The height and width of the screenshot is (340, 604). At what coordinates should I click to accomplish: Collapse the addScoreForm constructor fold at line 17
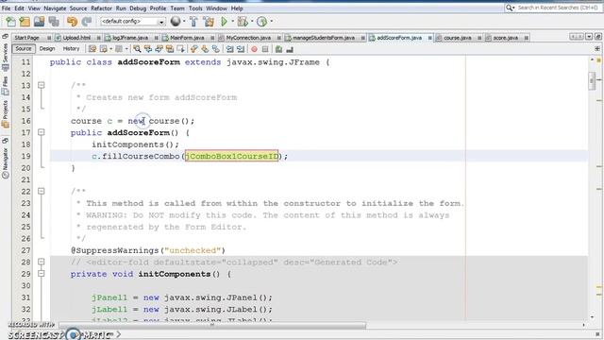click(x=42, y=132)
